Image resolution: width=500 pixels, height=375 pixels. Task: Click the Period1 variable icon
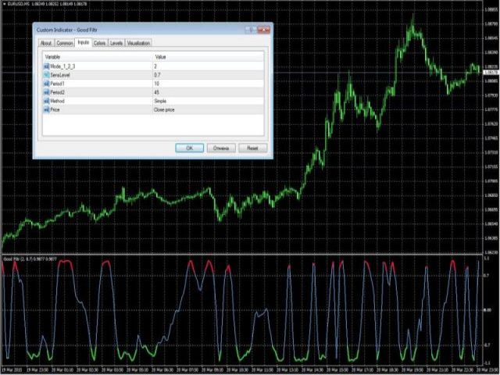(x=45, y=84)
